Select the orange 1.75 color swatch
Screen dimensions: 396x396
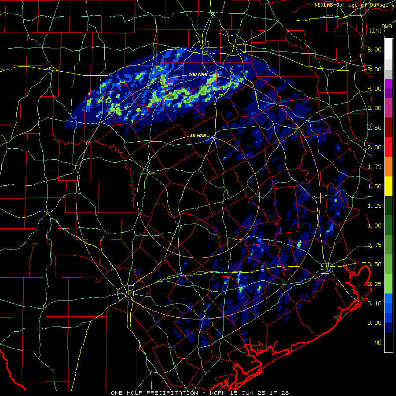tap(389, 167)
